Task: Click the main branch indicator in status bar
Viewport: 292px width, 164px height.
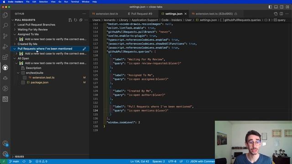Action: 14,161
